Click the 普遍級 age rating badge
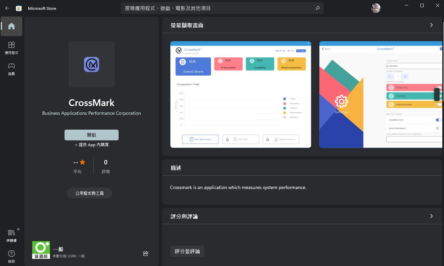 click(x=41, y=250)
